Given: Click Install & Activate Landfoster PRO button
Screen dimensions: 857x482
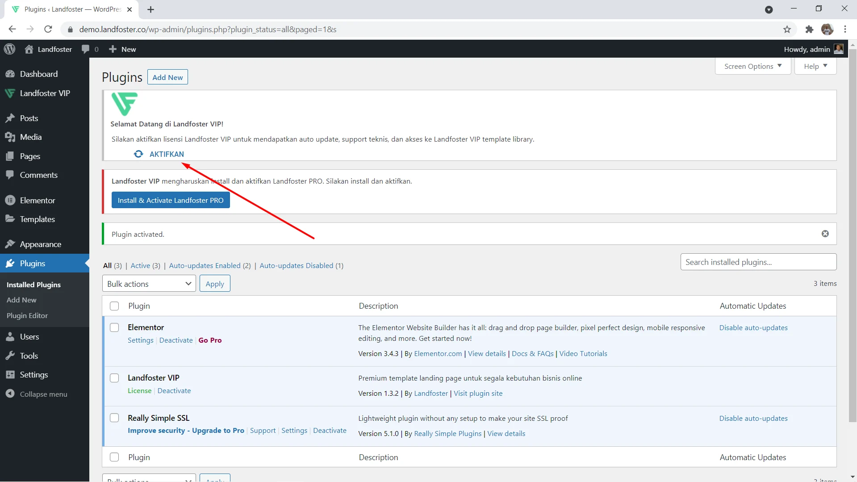Looking at the screenshot, I should click(171, 200).
